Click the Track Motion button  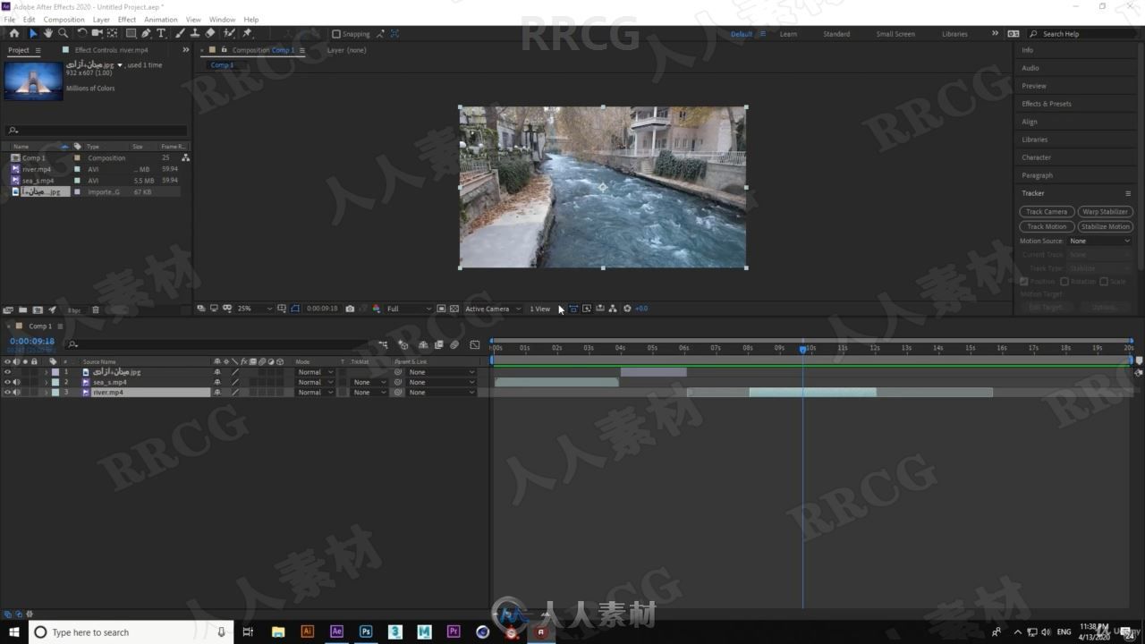[1047, 226]
